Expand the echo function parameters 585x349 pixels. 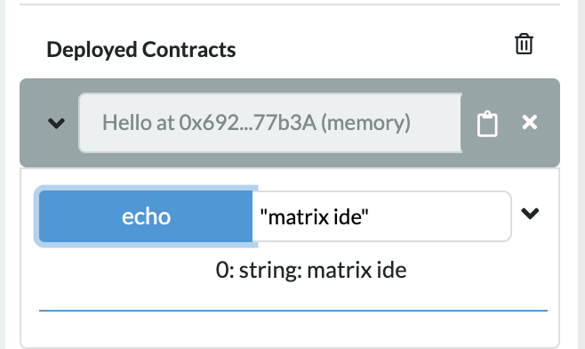click(530, 214)
